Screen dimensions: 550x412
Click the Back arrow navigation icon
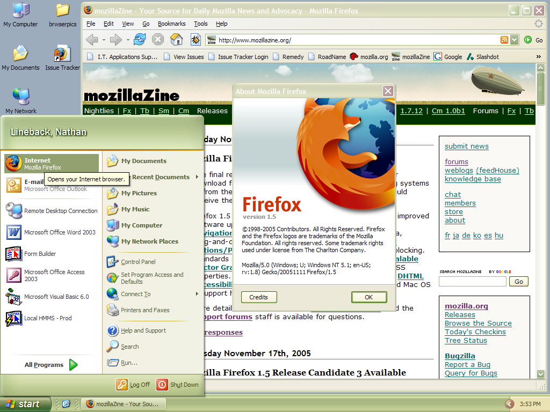[92, 39]
